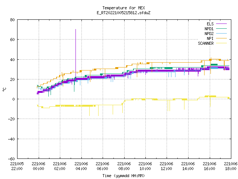Click the x-axis label 221006 16:00
Screen dimensions: 238x179
[x=210, y=166]
